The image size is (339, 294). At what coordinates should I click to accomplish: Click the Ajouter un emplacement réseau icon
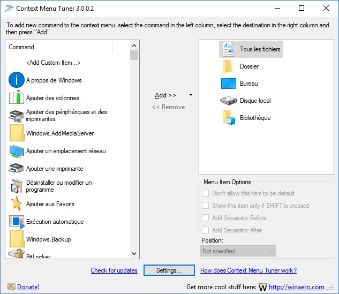click(17, 151)
